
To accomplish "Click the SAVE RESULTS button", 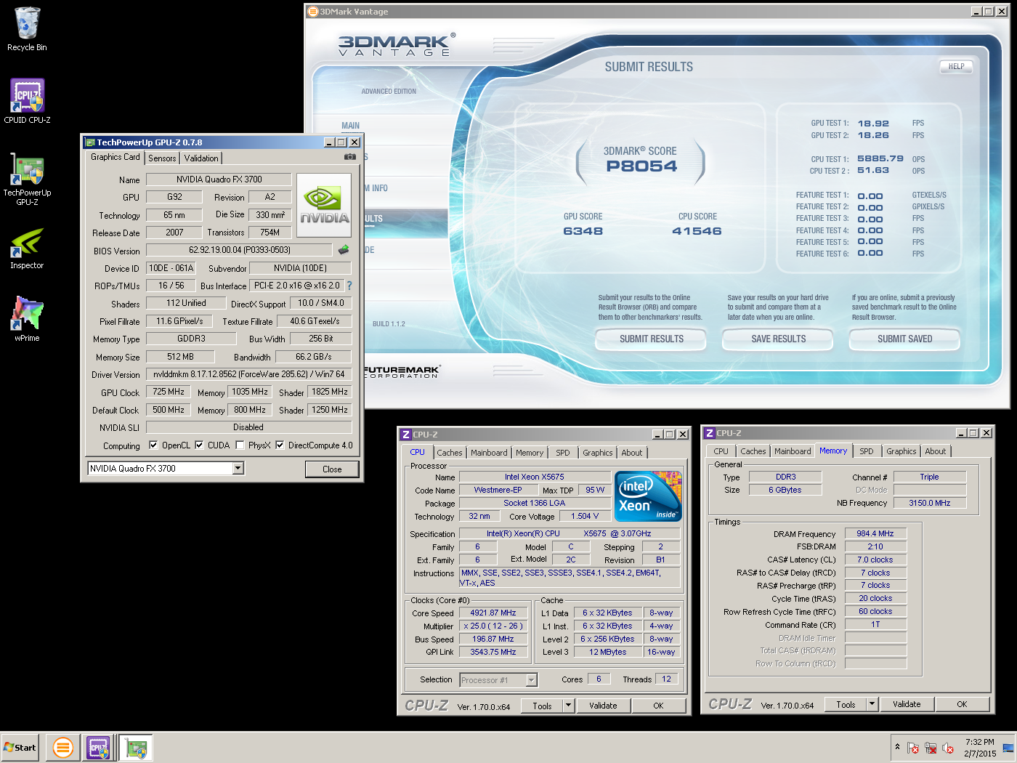I will (778, 339).
